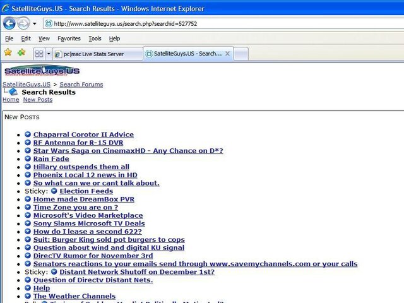The height and width of the screenshot is (303, 404).
Task: Click icon beside Phoenix Local 12 news
Action: [28, 175]
